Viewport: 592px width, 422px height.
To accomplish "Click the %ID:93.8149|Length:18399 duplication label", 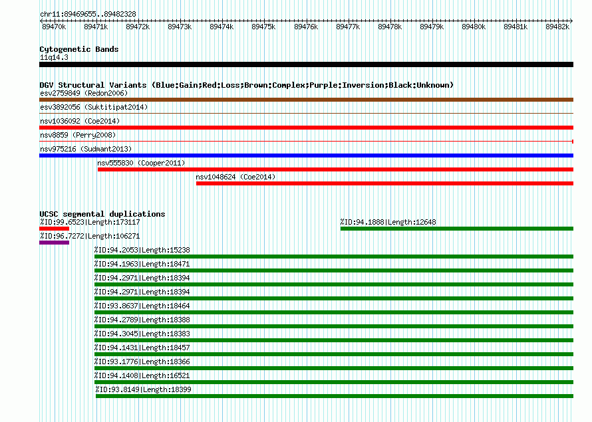I will click(x=144, y=389).
